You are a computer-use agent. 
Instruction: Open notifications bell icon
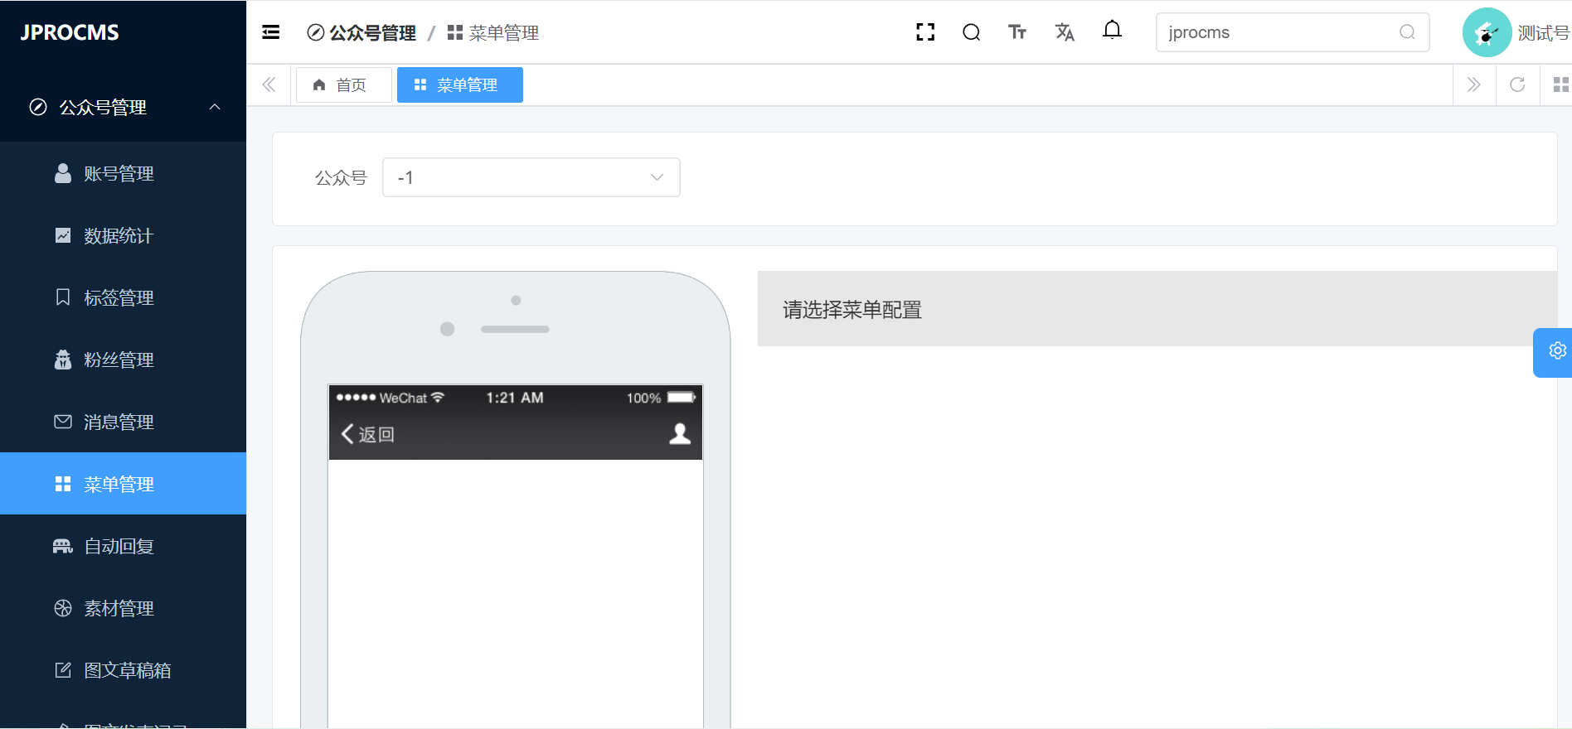[1112, 31]
